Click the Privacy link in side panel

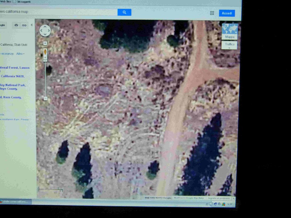(25, 119)
